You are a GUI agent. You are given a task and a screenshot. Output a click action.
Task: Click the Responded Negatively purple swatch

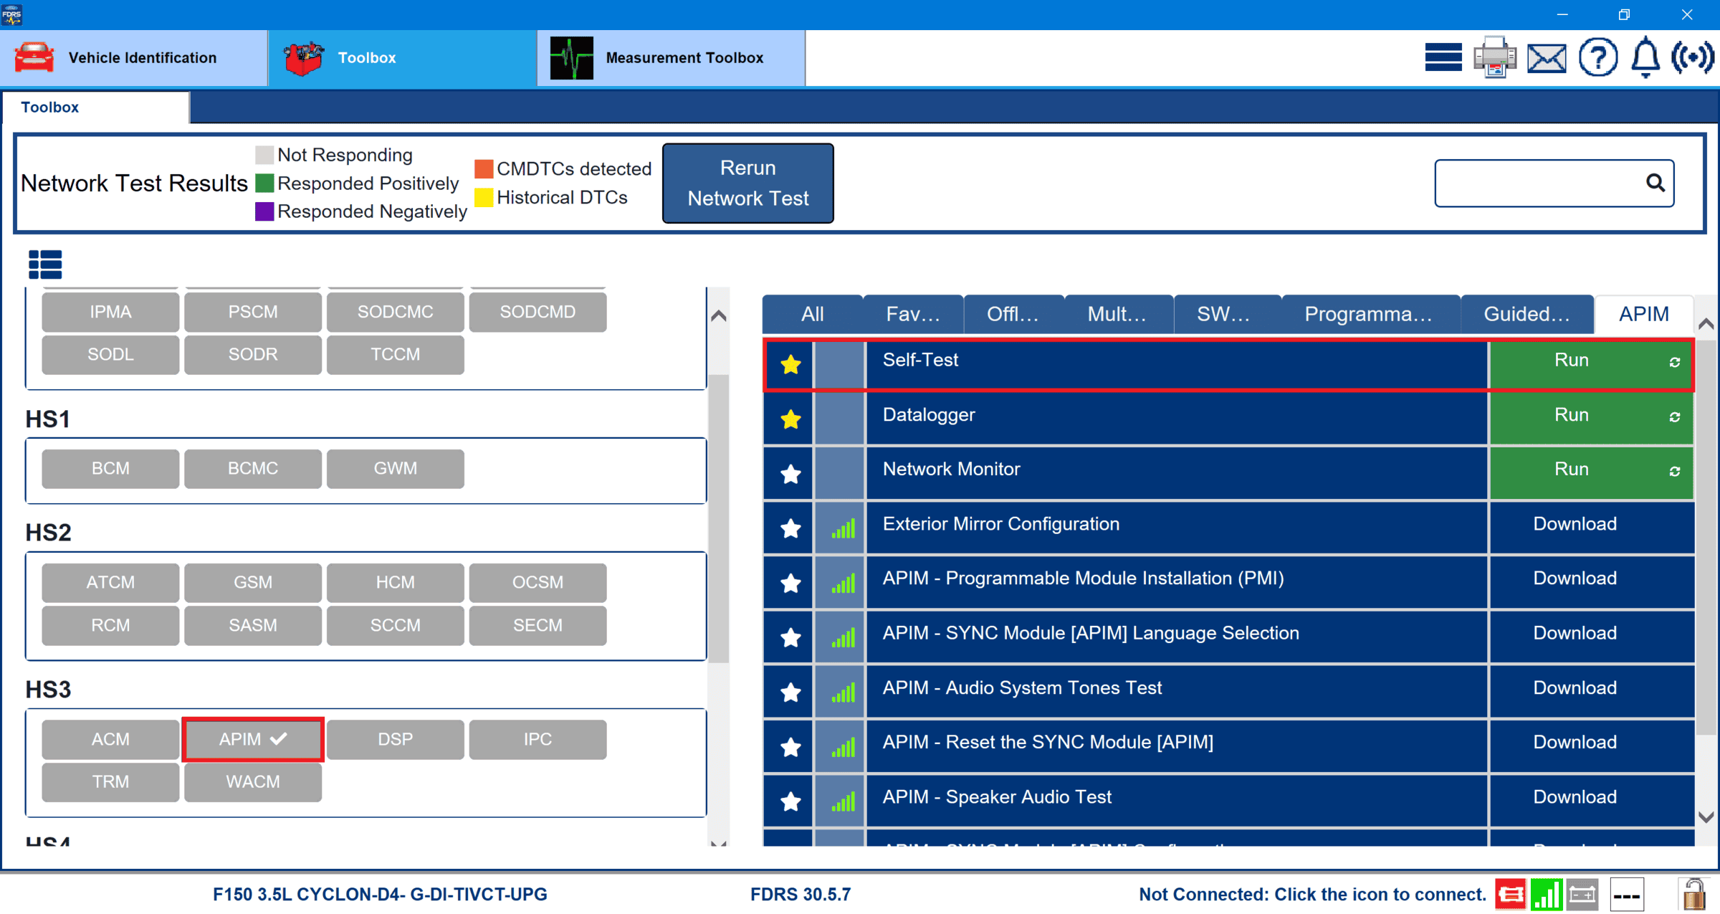[264, 211]
